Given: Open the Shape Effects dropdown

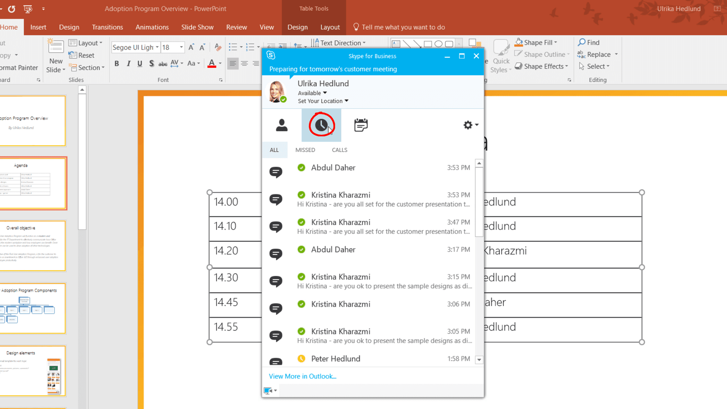Looking at the screenshot, I should point(542,66).
